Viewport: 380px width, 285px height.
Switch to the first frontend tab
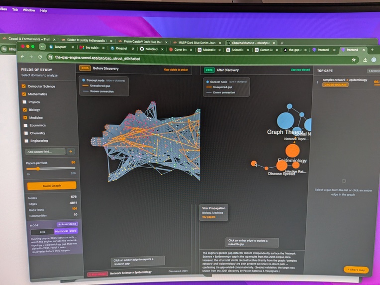(322, 50)
